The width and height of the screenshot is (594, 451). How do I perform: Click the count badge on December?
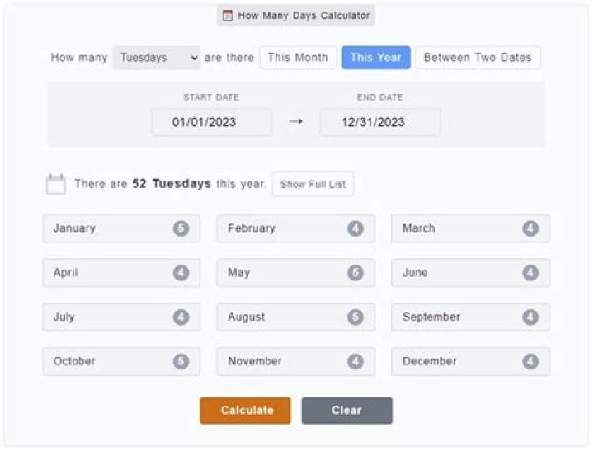click(530, 362)
